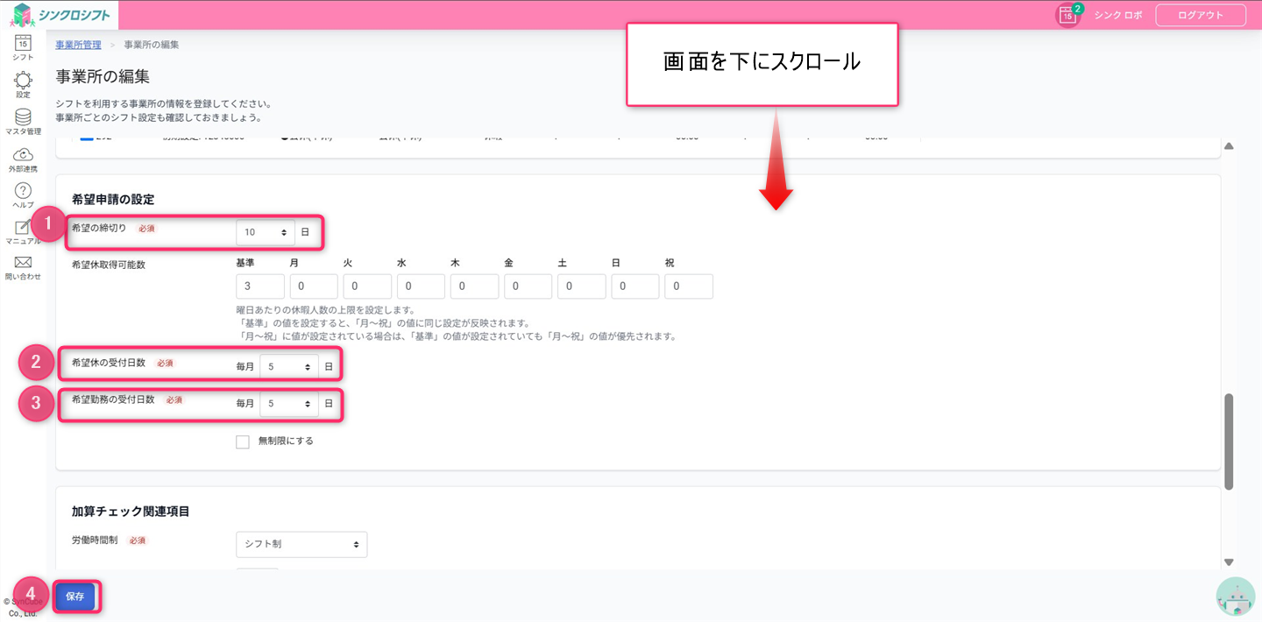Click the ログアウト button
The height and width of the screenshot is (622, 1262).
[x=1200, y=15]
